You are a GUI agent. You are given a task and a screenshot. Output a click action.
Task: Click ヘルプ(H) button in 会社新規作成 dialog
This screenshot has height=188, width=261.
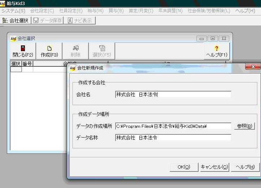click(245, 167)
